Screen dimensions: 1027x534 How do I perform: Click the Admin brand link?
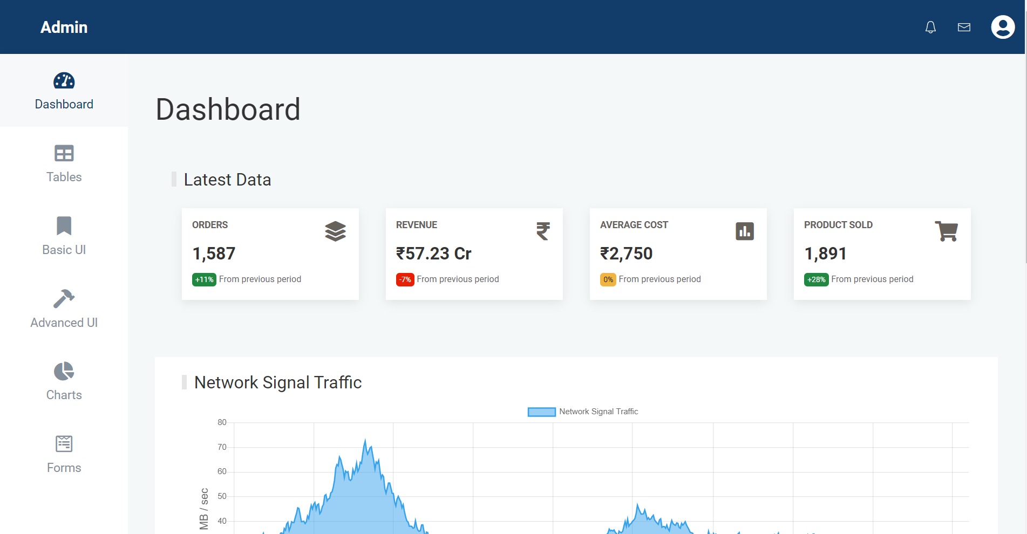tap(64, 27)
